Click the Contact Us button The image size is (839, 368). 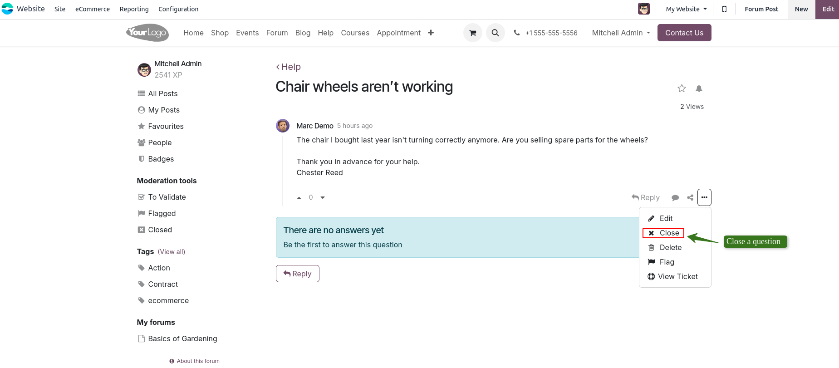click(x=684, y=33)
